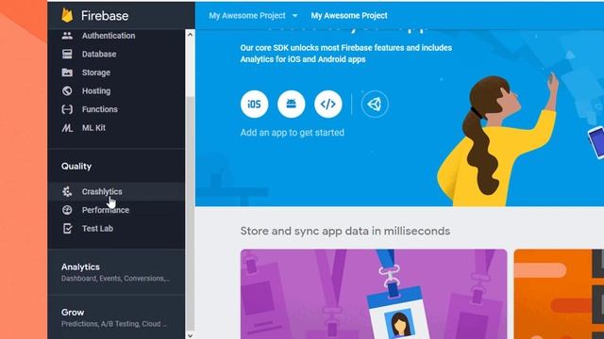Viewport: 604px width, 339px height.
Task: Click the Performance gauge icon
Action: click(67, 210)
